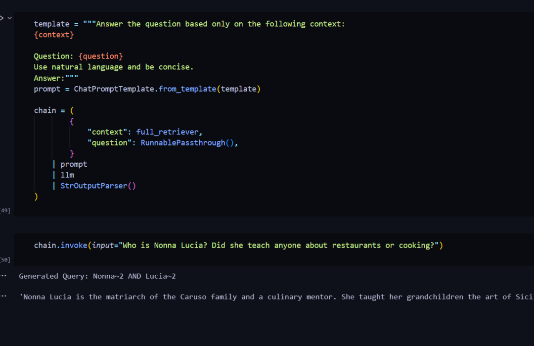Click the full_retriever identifier

167,132
